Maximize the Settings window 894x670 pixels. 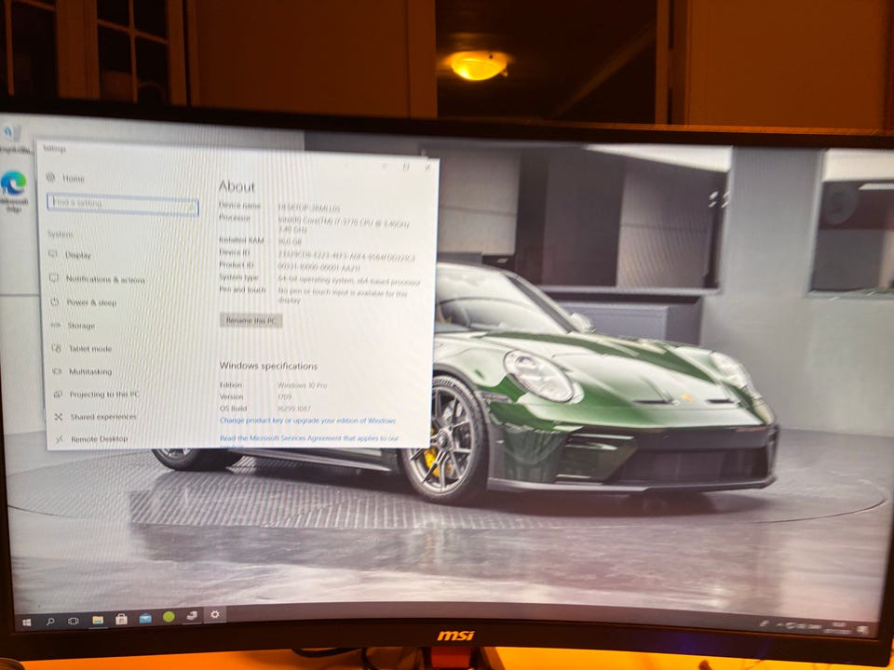[x=406, y=167]
